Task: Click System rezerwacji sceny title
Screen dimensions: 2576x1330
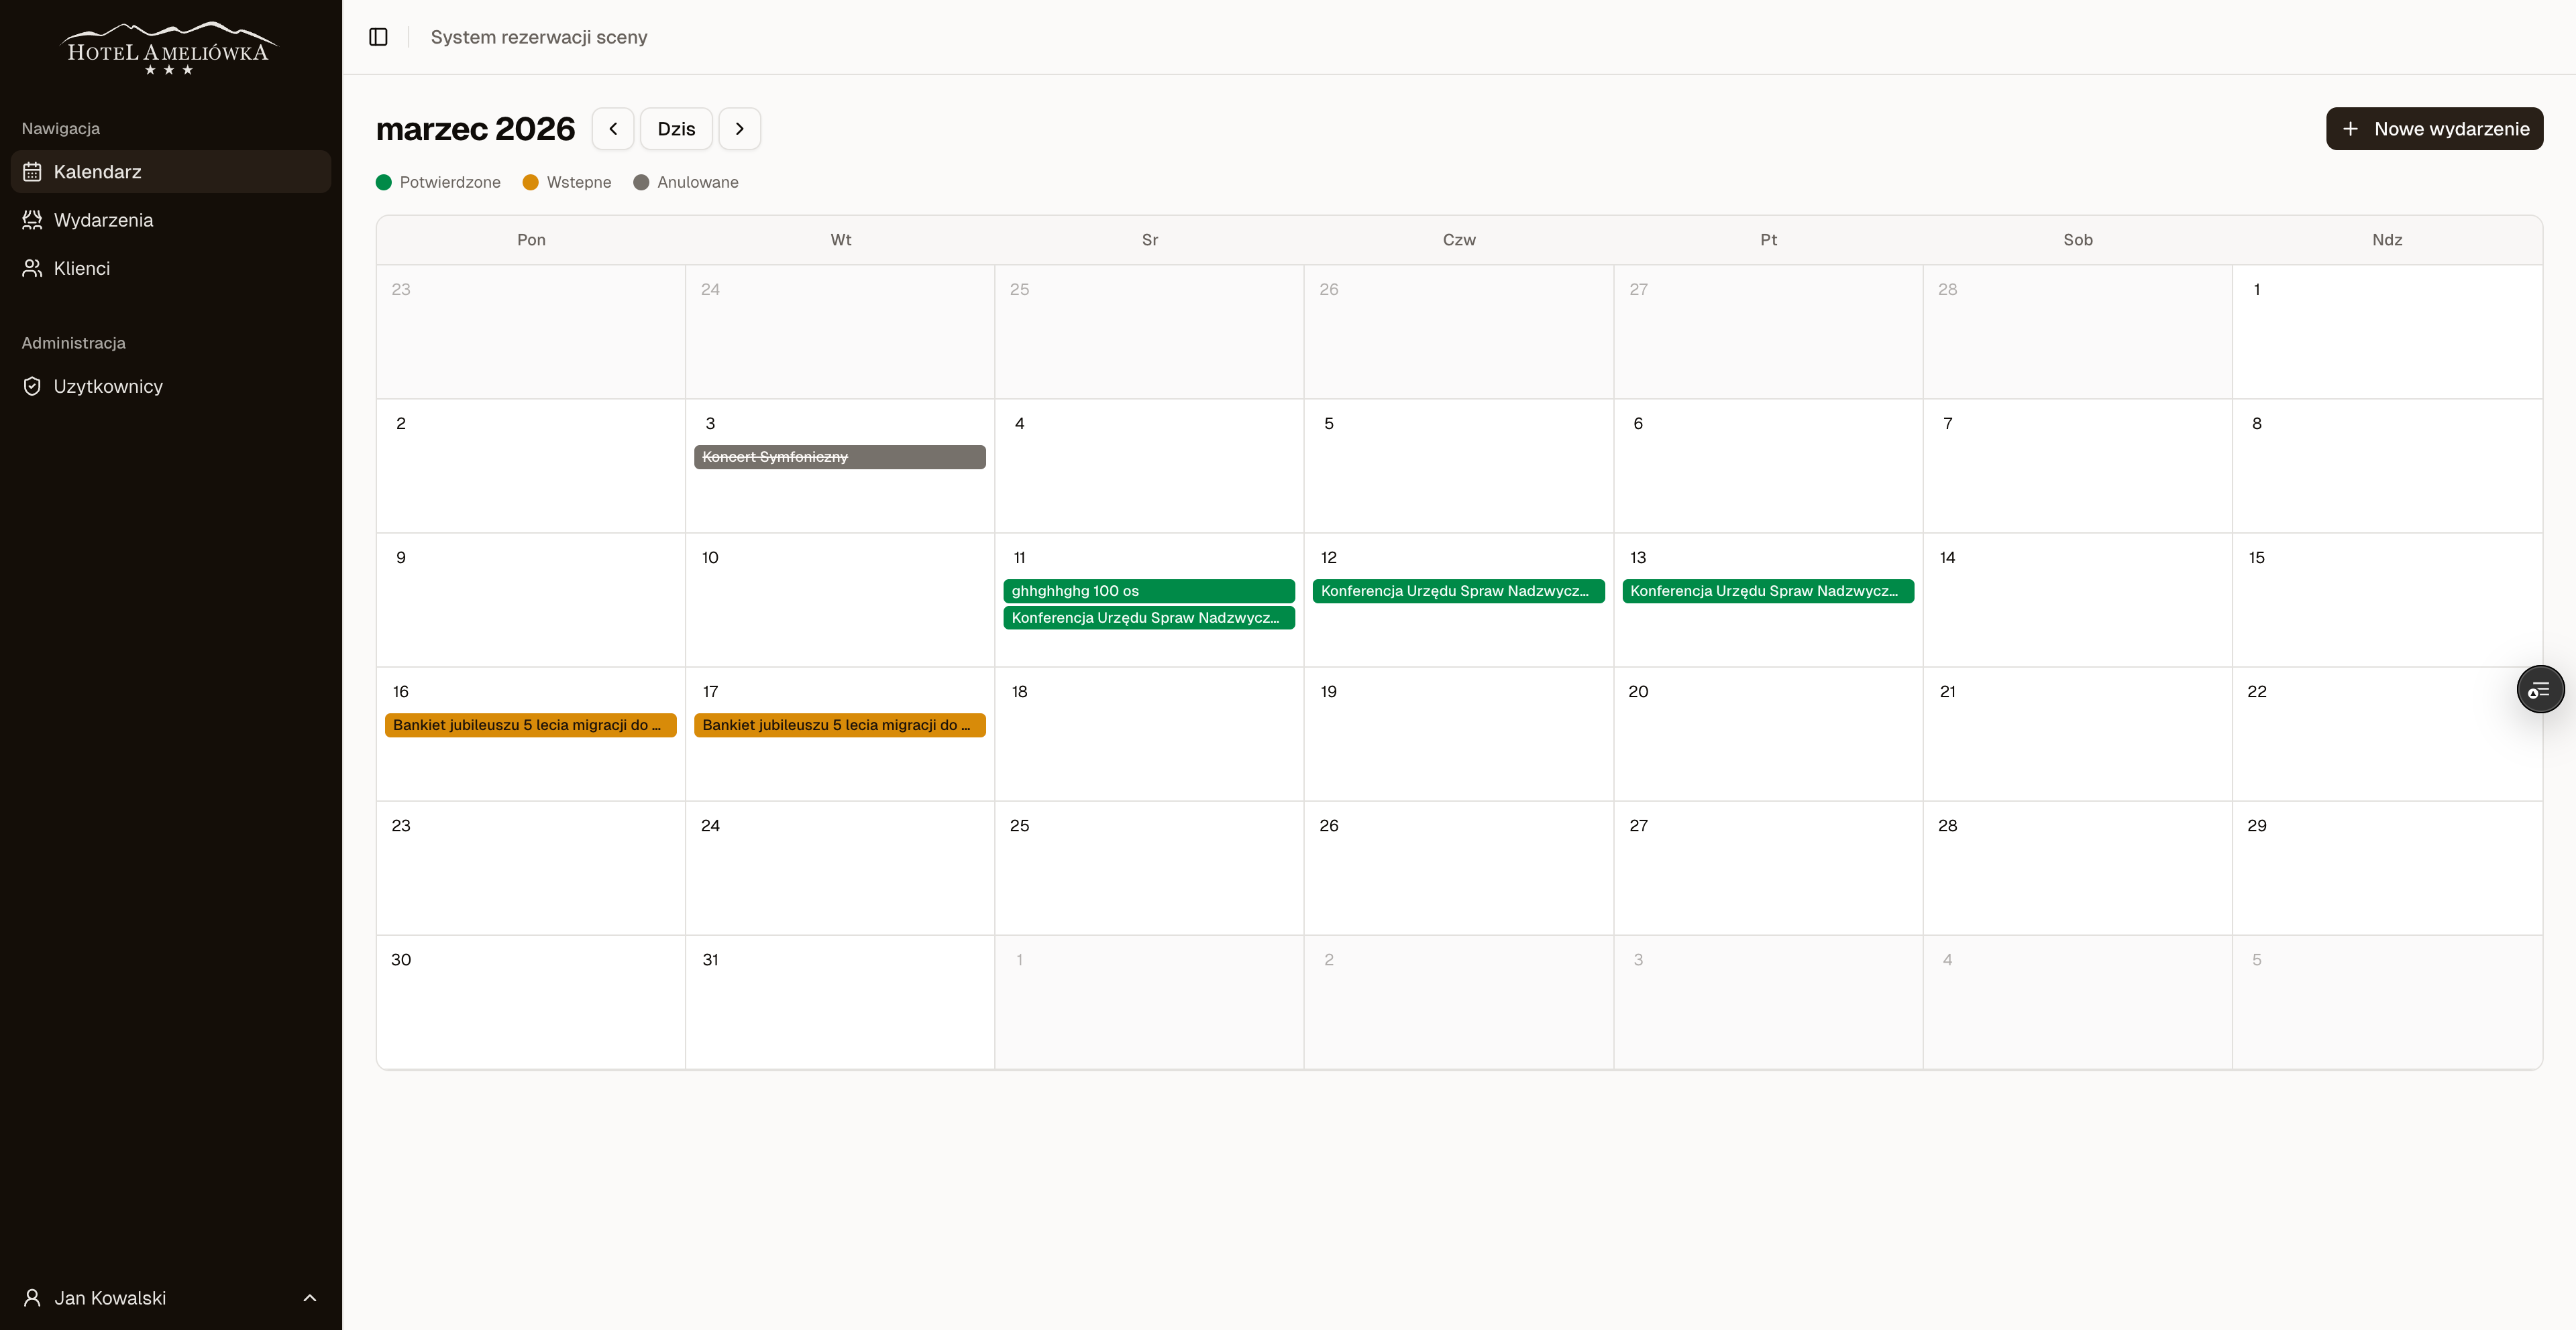Action: coord(539,37)
